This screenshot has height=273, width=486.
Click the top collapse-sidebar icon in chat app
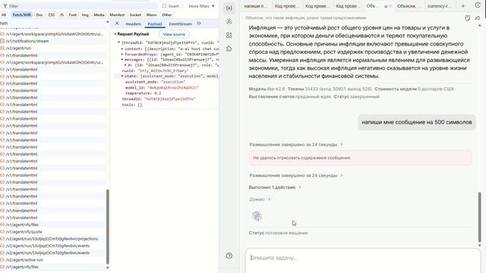pyautogui.click(x=229, y=8)
